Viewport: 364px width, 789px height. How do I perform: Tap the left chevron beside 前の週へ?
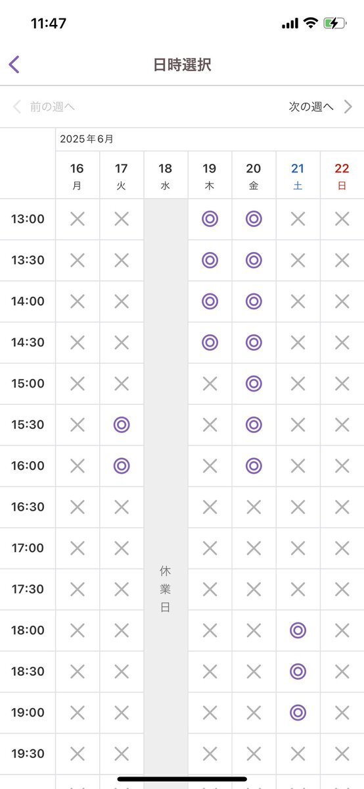tap(16, 107)
